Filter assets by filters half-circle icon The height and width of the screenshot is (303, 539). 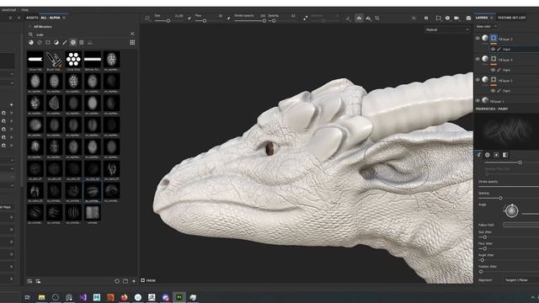point(56,42)
